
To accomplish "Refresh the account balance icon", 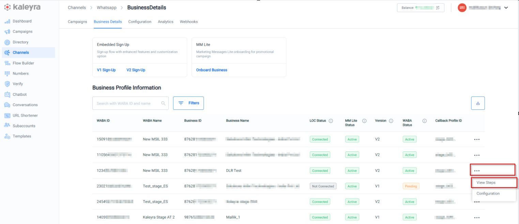I will [438, 8].
